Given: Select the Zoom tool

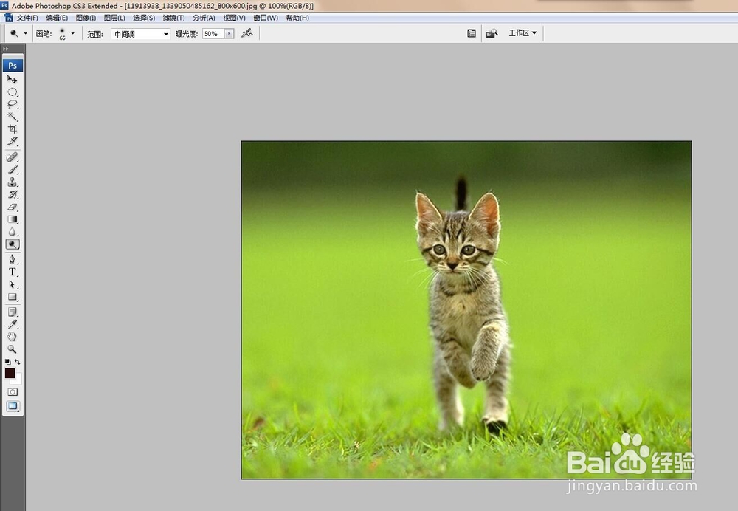Looking at the screenshot, I should [x=13, y=349].
